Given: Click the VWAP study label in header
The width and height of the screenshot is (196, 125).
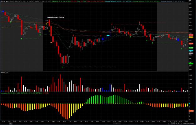Looking at the screenshot, I should coord(96,1).
